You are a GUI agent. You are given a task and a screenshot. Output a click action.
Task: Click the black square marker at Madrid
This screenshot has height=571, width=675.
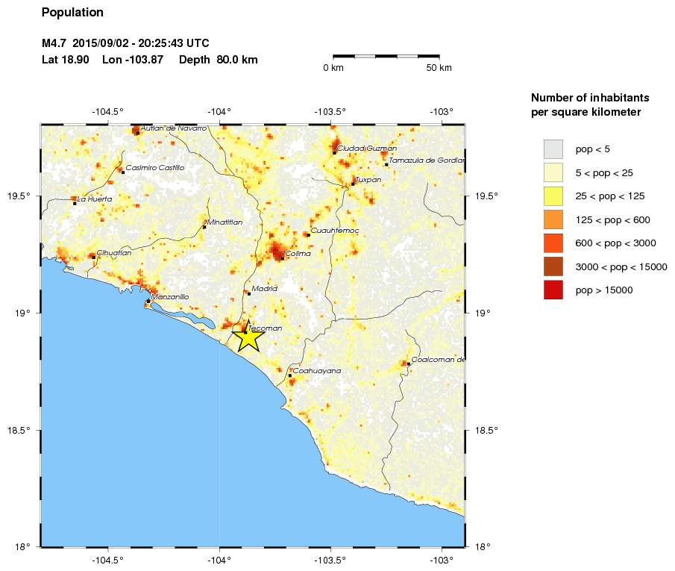pos(249,294)
